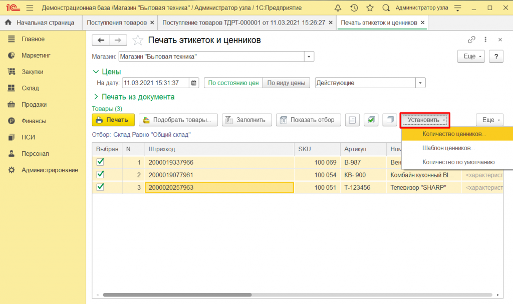Click the calendar icon next to date field
Image resolution: width=513 pixels, height=304 pixels.
pyautogui.click(x=194, y=83)
